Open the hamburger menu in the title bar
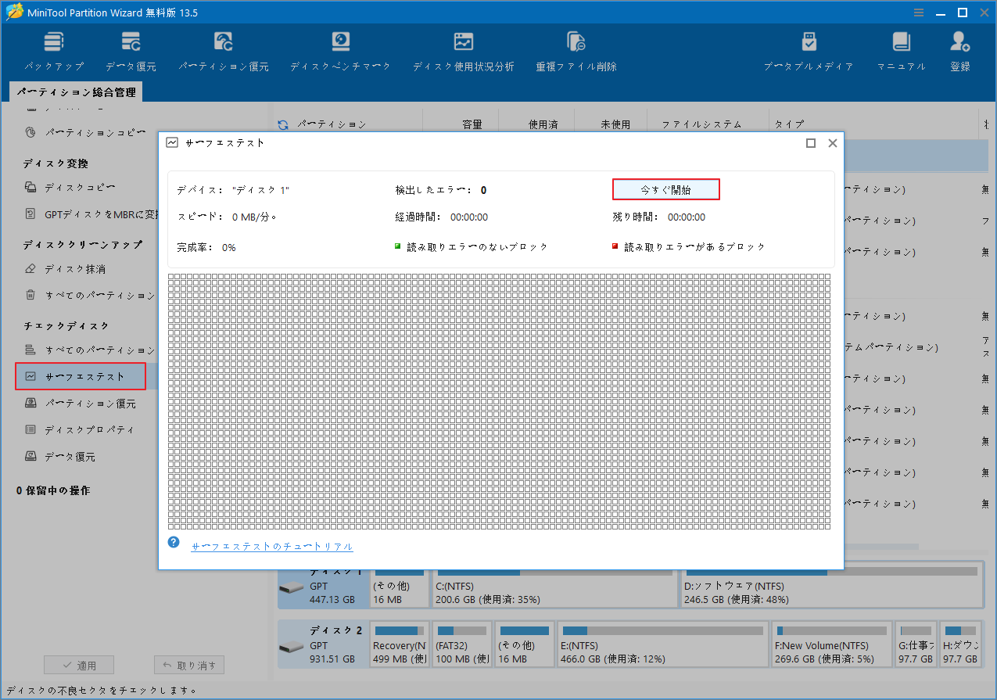The width and height of the screenshot is (997, 700). (917, 12)
